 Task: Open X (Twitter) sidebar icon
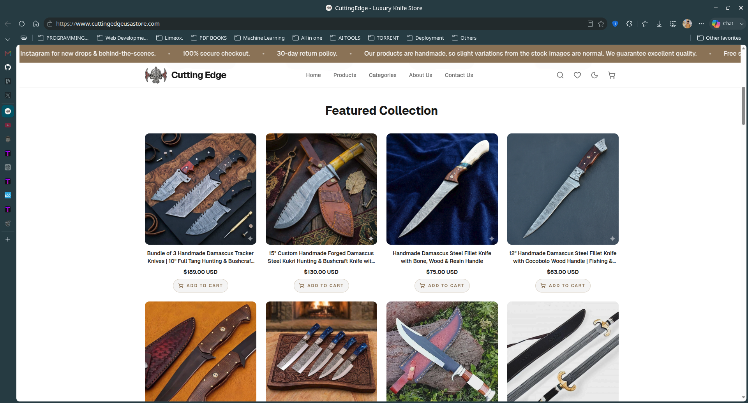pos(8,95)
